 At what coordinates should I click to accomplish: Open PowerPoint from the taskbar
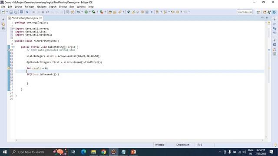coord(133,152)
